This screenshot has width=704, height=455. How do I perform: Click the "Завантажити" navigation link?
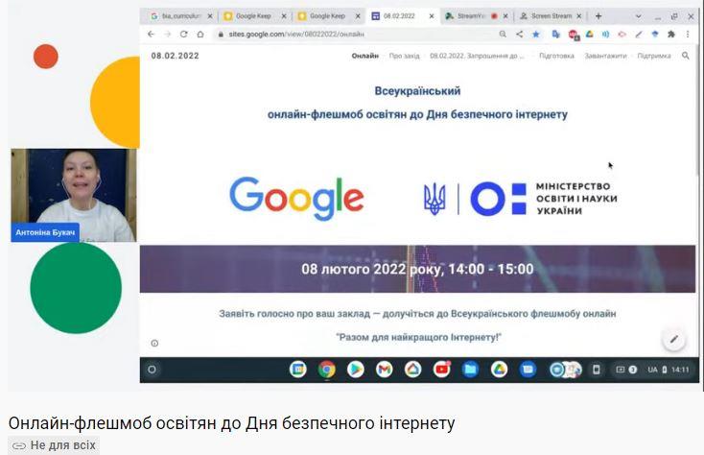pyautogui.click(x=605, y=56)
